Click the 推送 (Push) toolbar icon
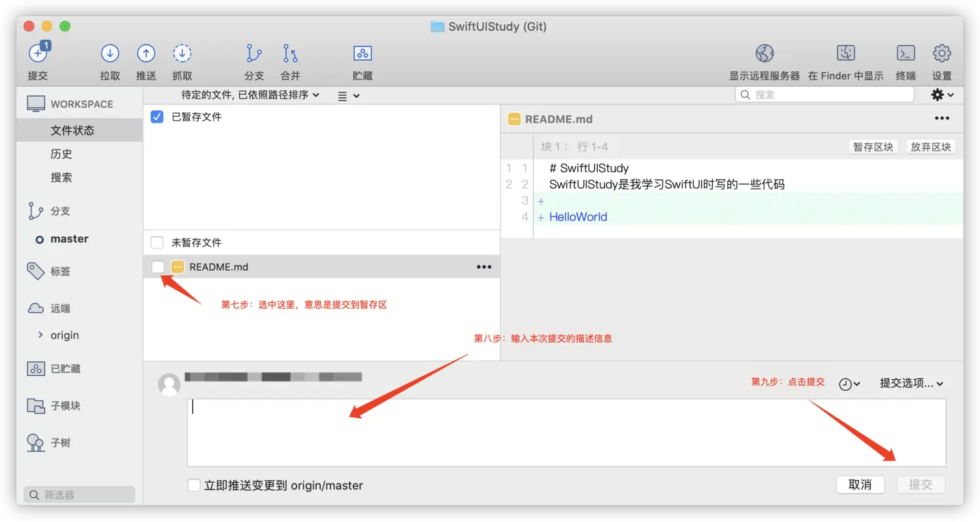Screen dimensions: 980x522 146,54
